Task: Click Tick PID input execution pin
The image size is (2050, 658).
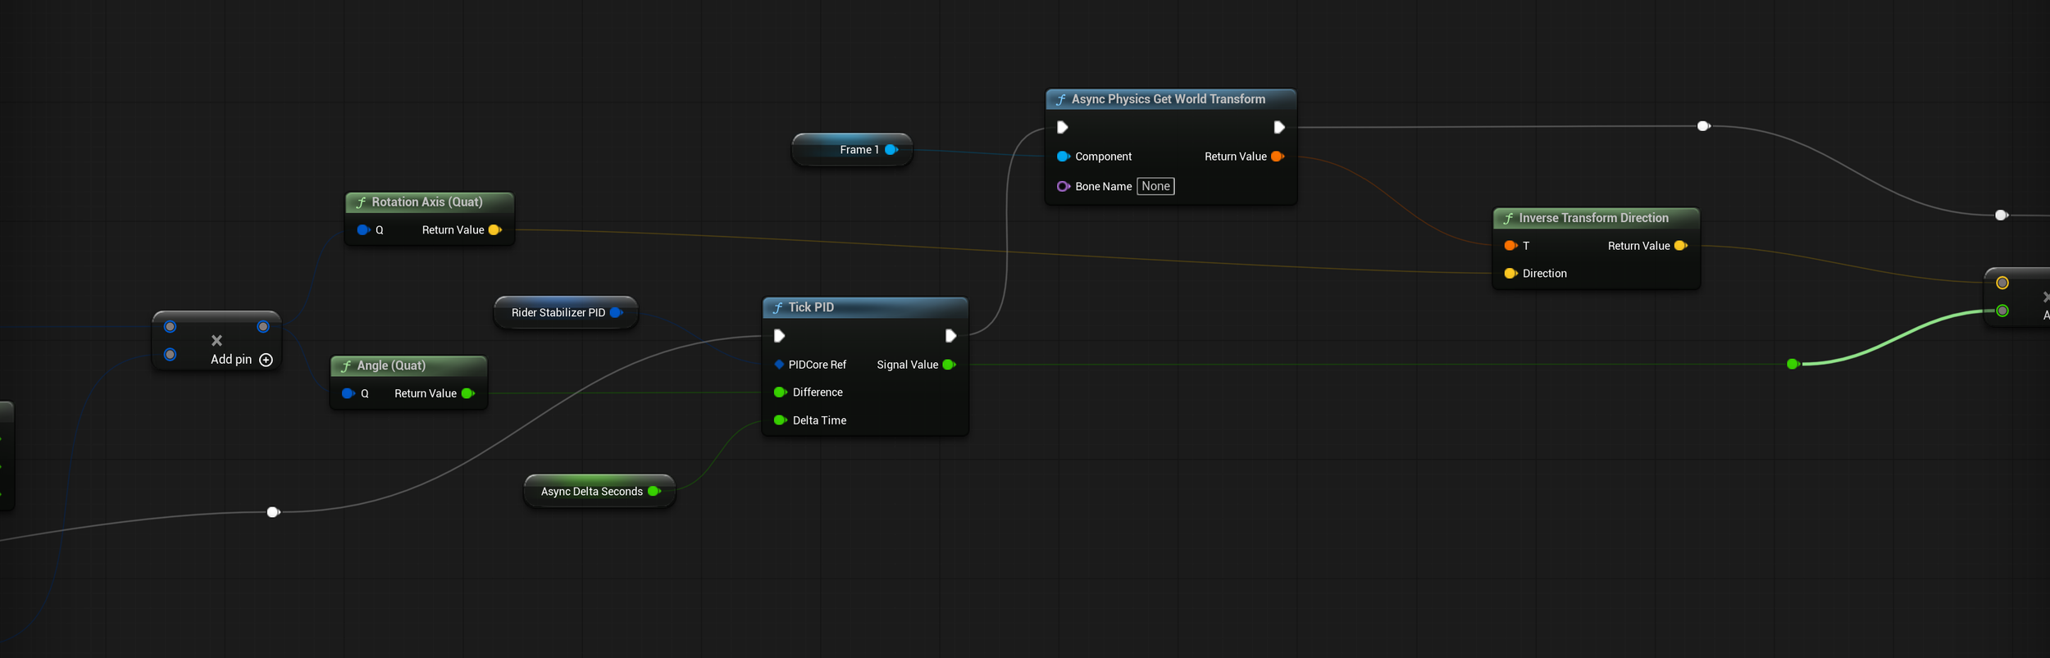Action: (779, 336)
